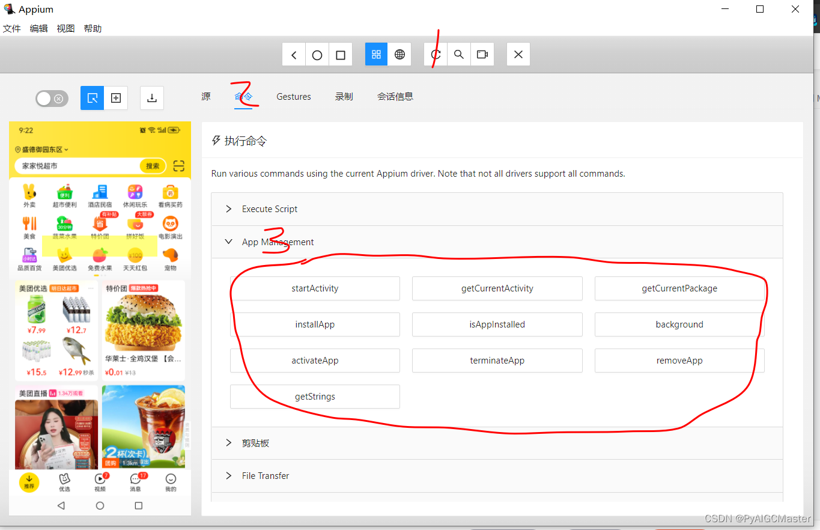Expand the Execute Script section
The height and width of the screenshot is (530, 820).
[x=497, y=209]
